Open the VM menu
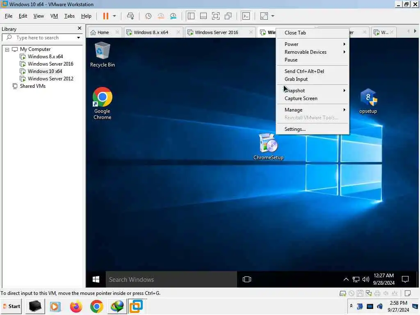 tap(54, 16)
